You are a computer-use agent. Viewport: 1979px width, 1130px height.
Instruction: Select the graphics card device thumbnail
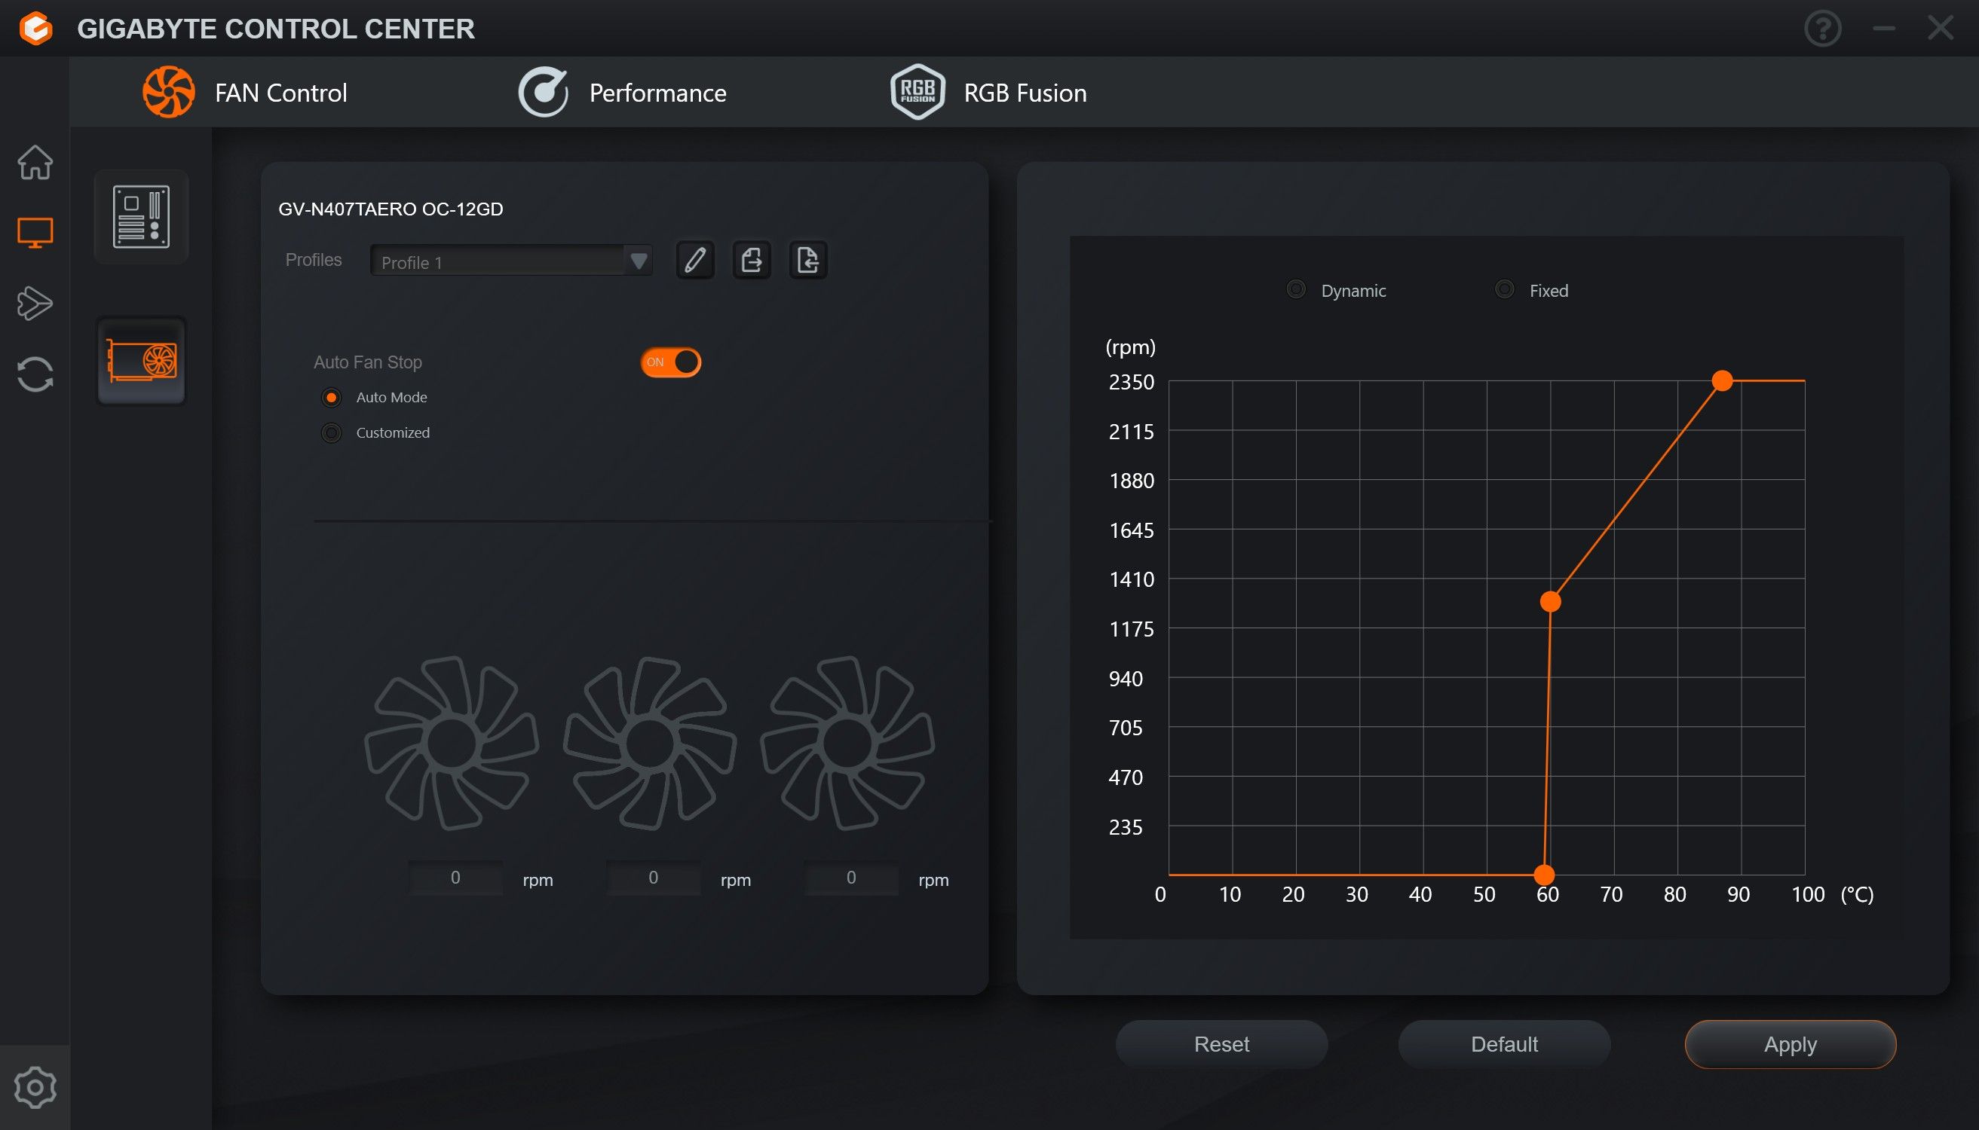(x=142, y=361)
